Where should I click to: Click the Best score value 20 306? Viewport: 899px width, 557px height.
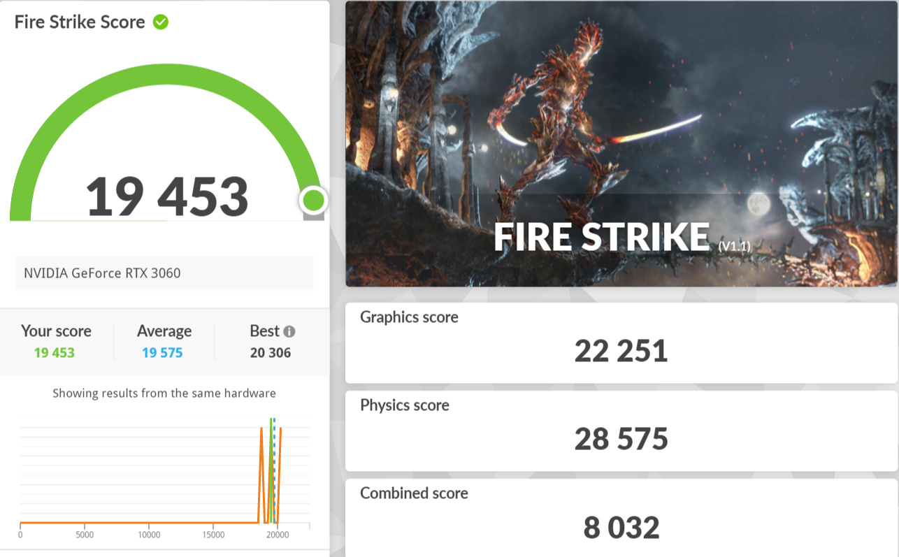(x=271, y=352)
